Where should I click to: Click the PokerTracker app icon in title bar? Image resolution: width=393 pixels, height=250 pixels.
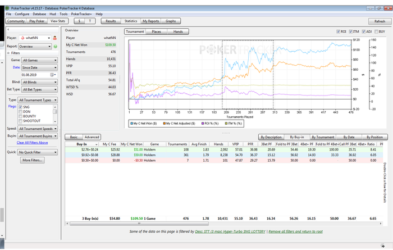(7, 8)
